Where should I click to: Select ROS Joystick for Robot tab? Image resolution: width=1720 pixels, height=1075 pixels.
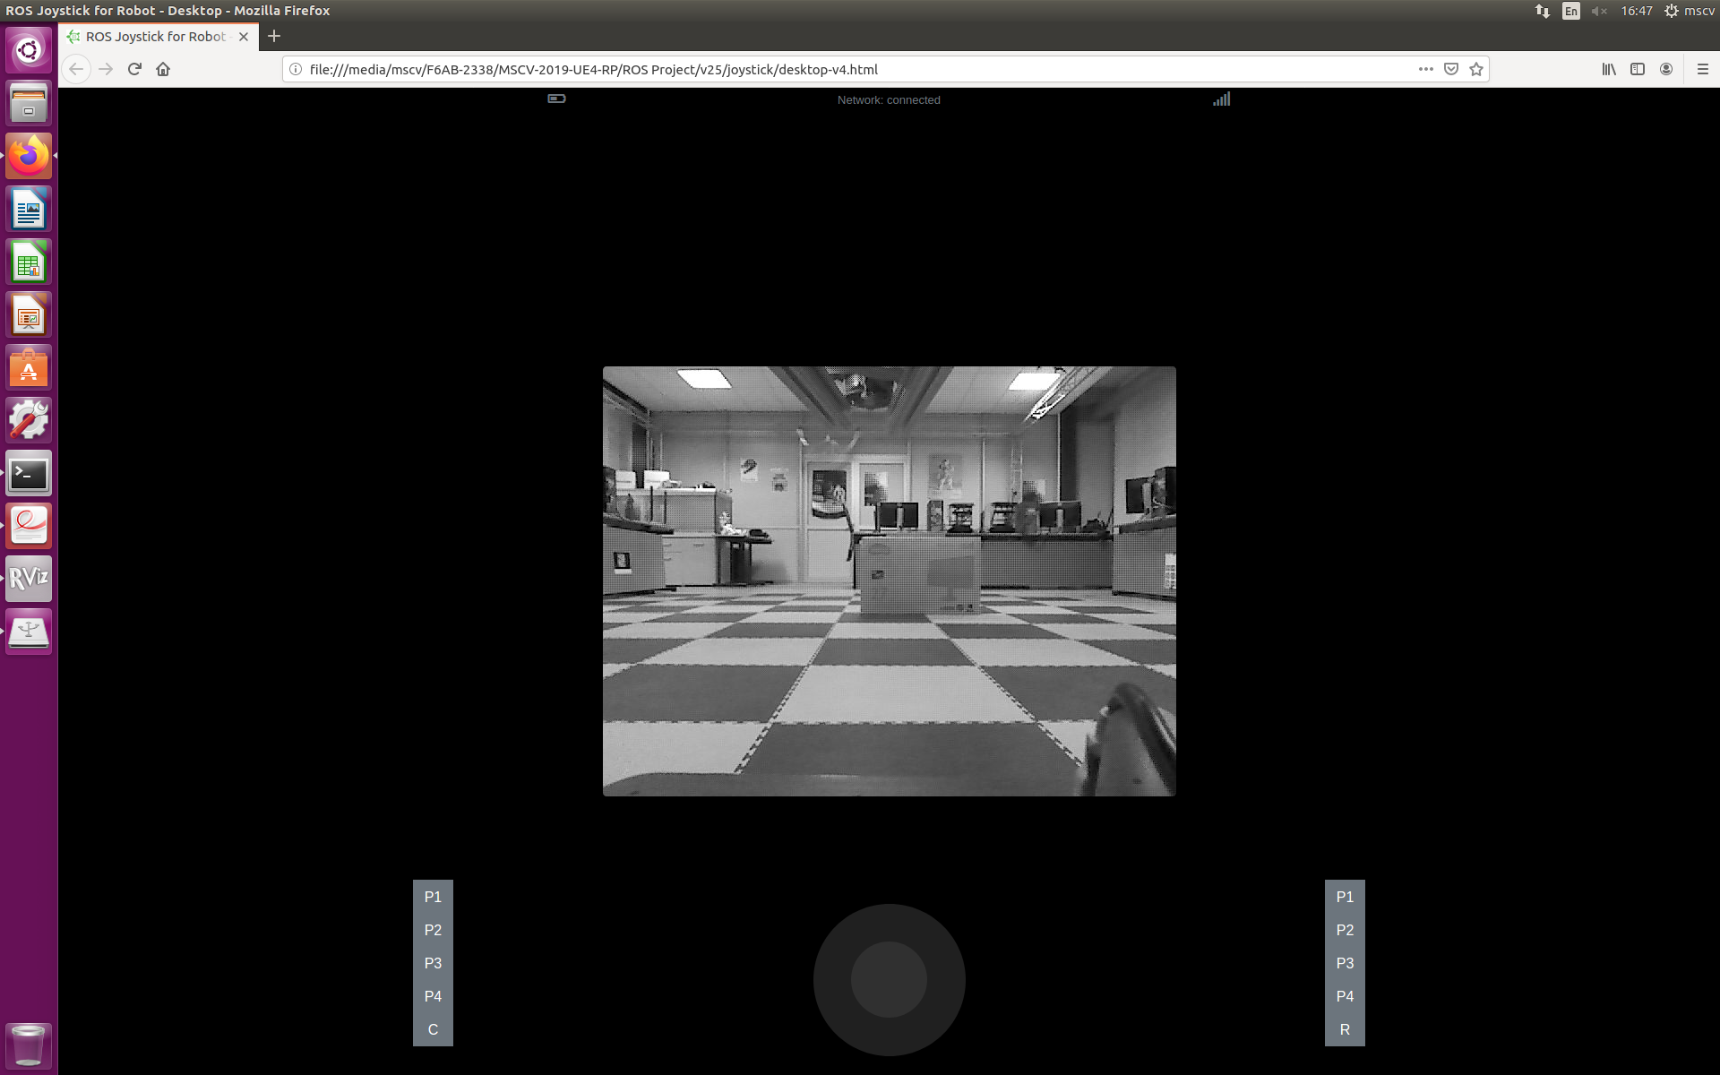(155, 37)
